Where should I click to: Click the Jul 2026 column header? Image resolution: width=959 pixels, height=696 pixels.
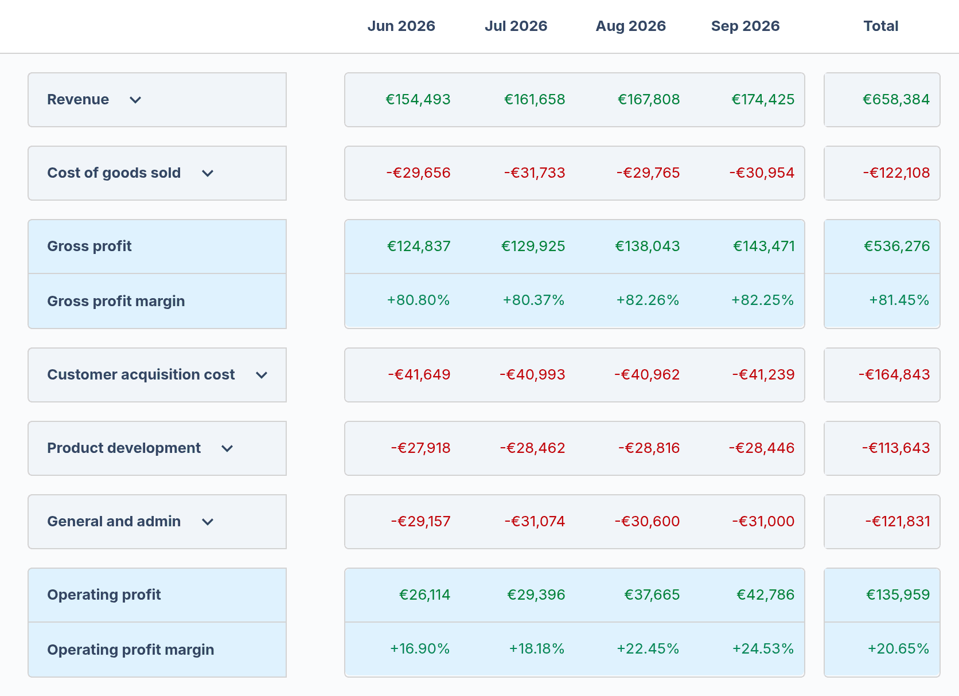coord(516,26)
